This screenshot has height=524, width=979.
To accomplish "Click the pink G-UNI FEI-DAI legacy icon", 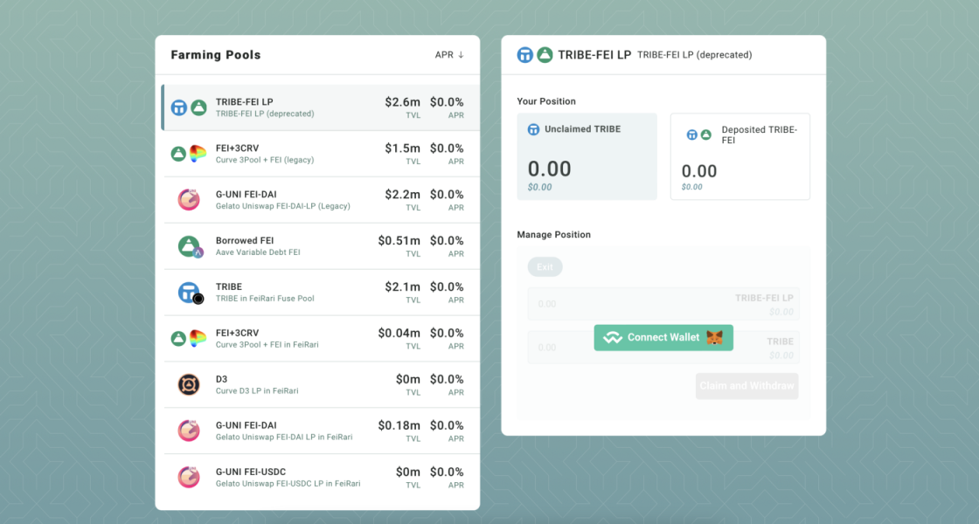I will 189,200.
